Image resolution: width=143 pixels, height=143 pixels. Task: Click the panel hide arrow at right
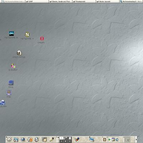136,139
